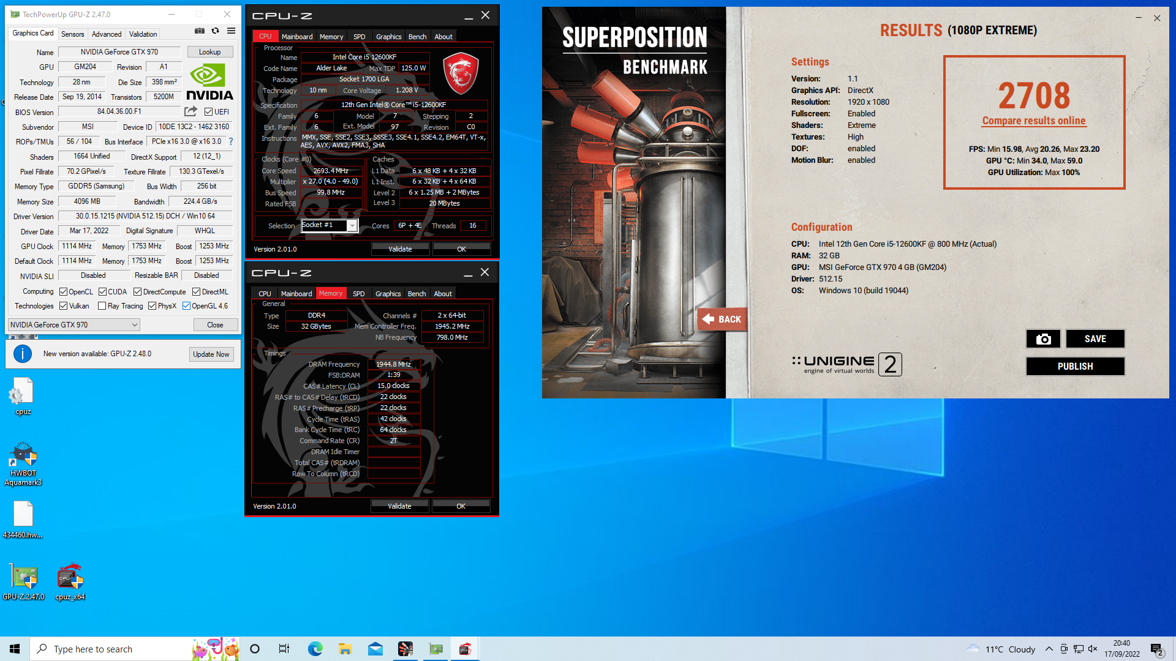Switch to GPU-Z Validation tab
The image size is (1176, 661).
(143, 34)
